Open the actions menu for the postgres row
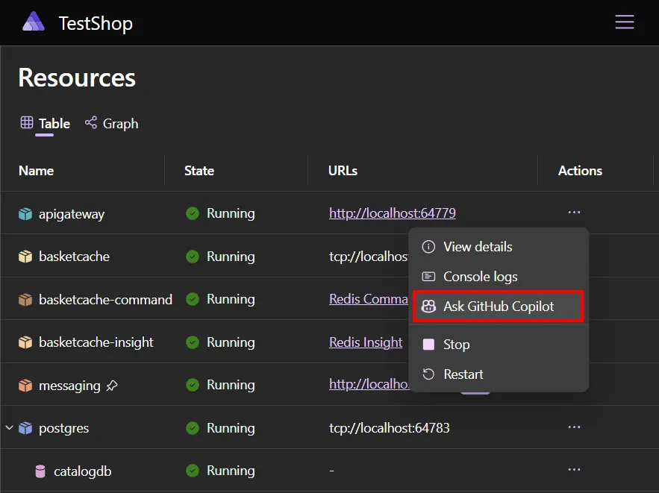Image resolution: width=659 pixels, height=493 pixels. 574,427
